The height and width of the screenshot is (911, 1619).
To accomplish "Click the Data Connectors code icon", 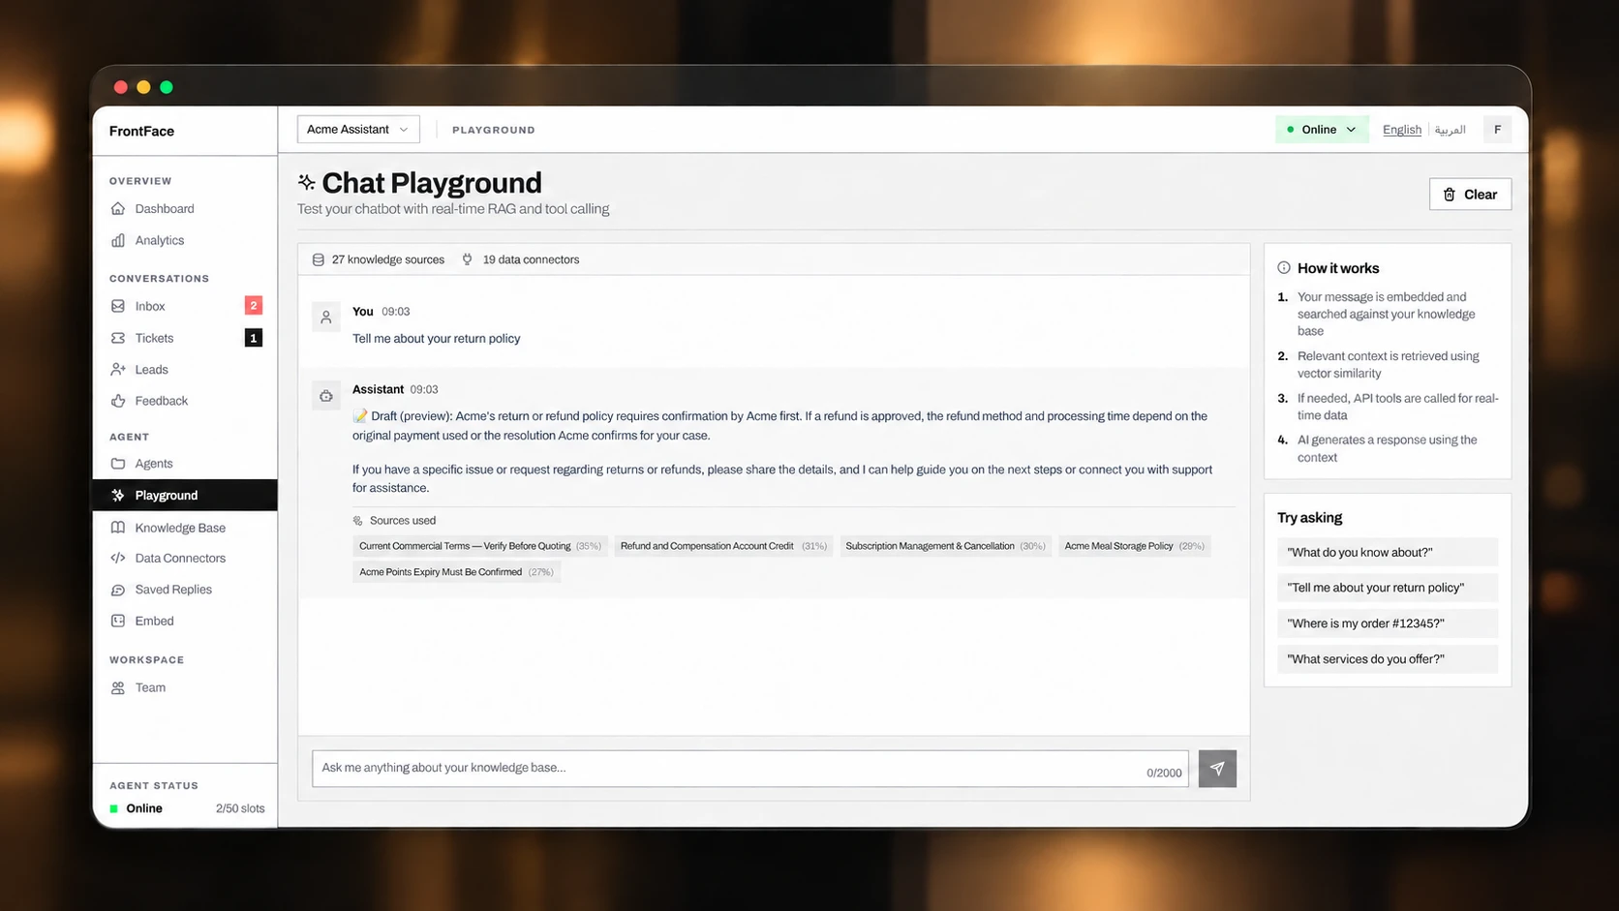I will click(x=118, y=558).
